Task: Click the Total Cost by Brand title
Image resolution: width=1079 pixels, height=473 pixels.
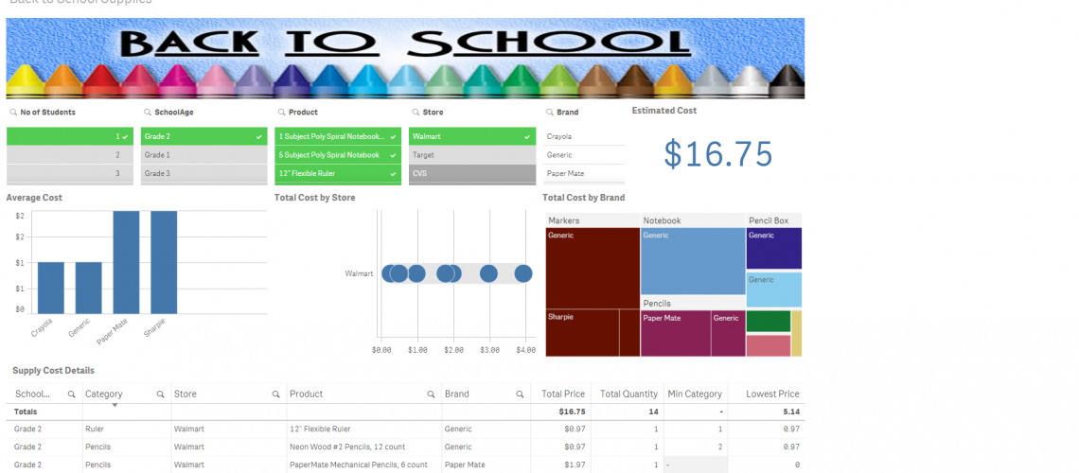Action: click(x=584, y=198)
